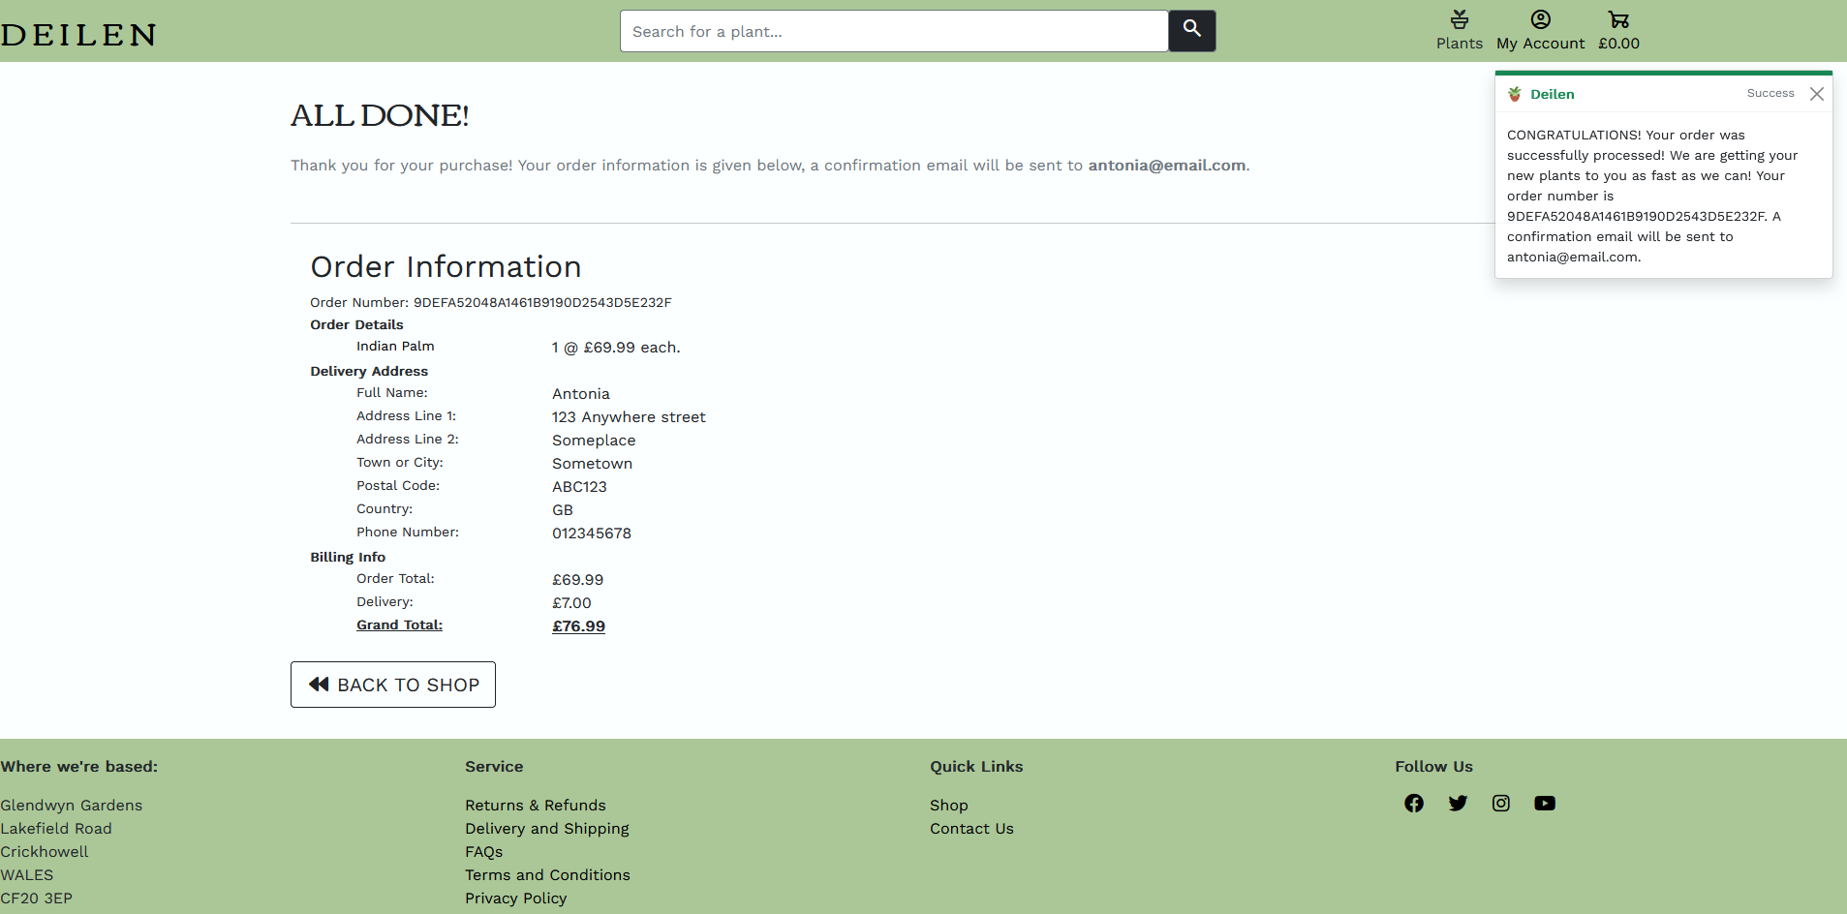Open the YouTube icon in footer
Viewport: 1847px width, 914px height.
pyautogui.click(x=1545, y=804)
